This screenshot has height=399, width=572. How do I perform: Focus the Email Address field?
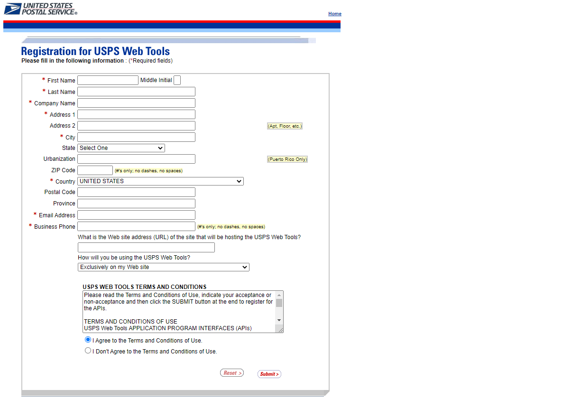click(x=136, y=214)
